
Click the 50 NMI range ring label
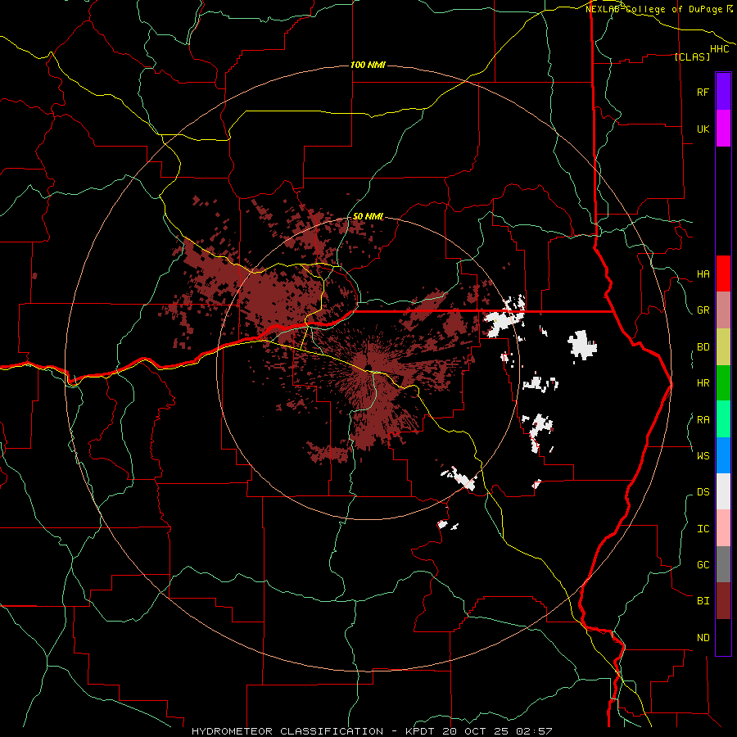pyautogui.click(x=368, y=216)
